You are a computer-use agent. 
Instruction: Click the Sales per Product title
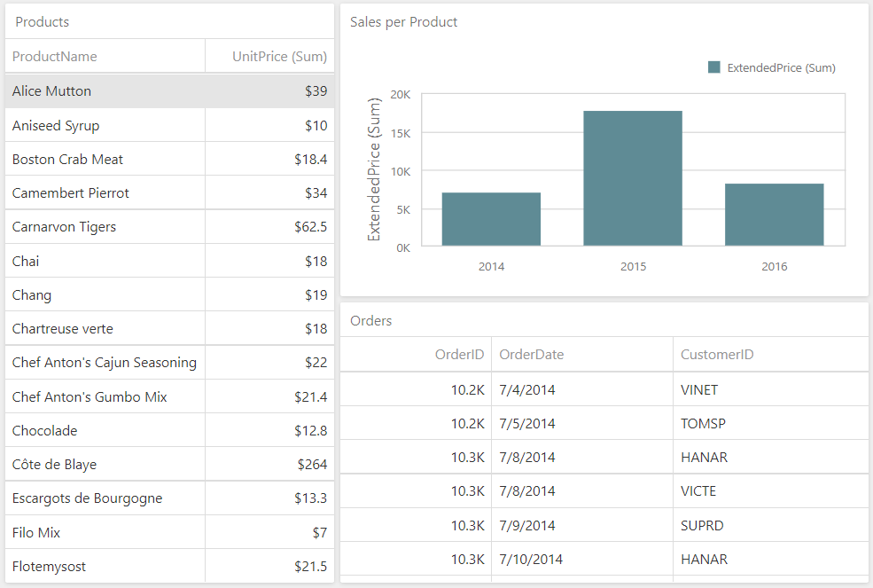404,22
